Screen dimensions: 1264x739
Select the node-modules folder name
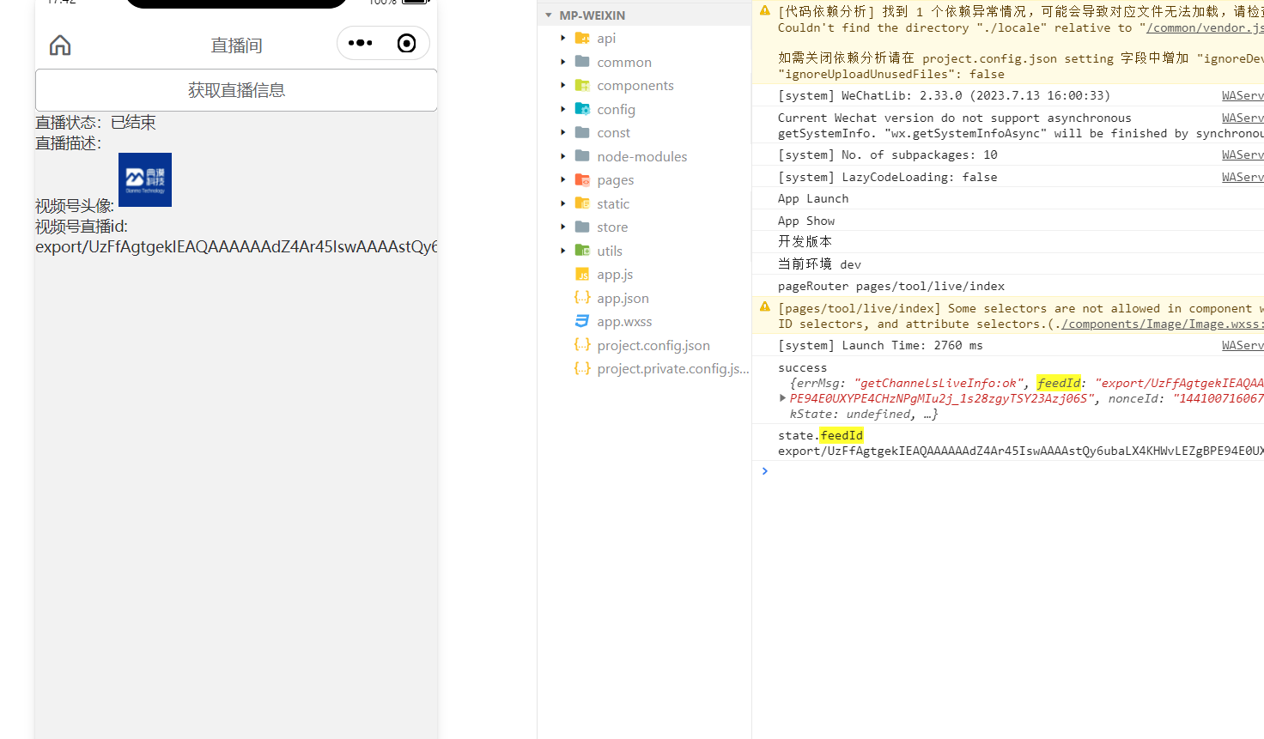point(642,156)
